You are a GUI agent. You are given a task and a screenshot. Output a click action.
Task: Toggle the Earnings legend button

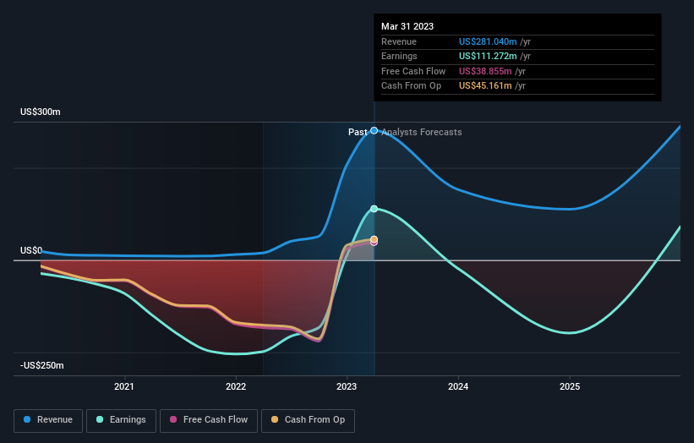[x=121, y=420]
